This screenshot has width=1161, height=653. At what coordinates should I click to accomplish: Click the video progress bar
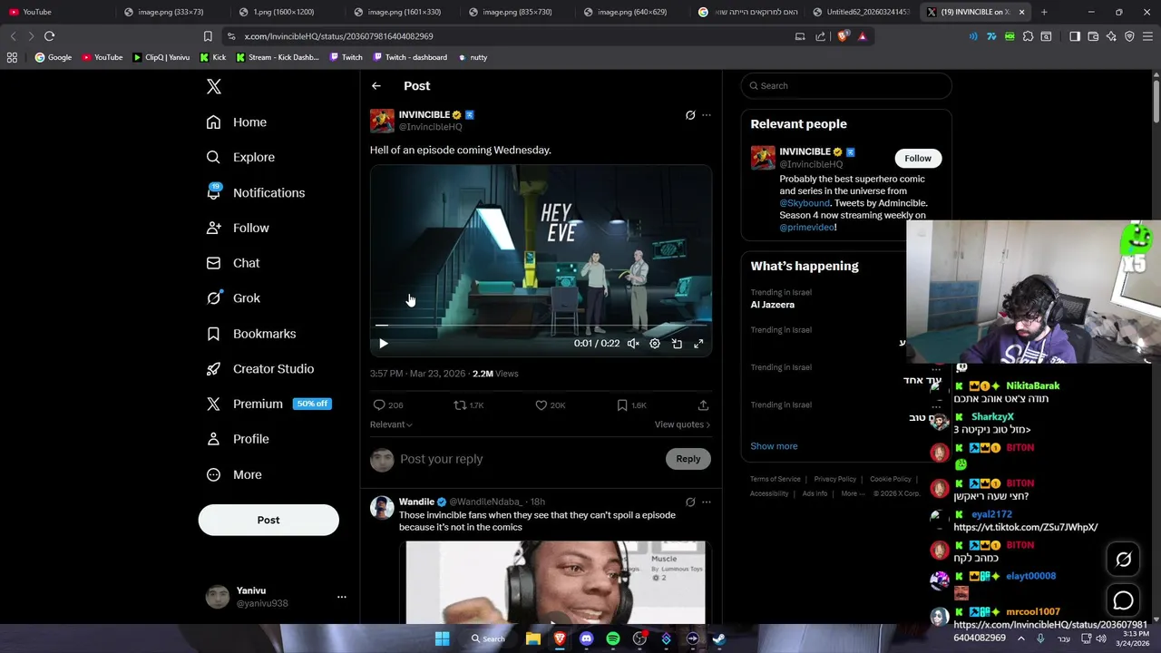pos(541,325)
